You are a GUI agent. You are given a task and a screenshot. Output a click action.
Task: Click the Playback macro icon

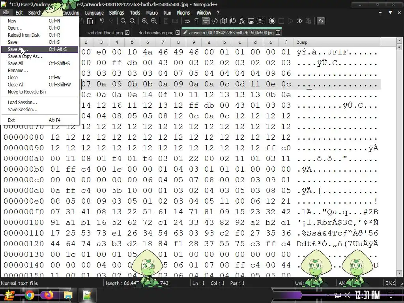pyautogui.click(x=290, y=21)
